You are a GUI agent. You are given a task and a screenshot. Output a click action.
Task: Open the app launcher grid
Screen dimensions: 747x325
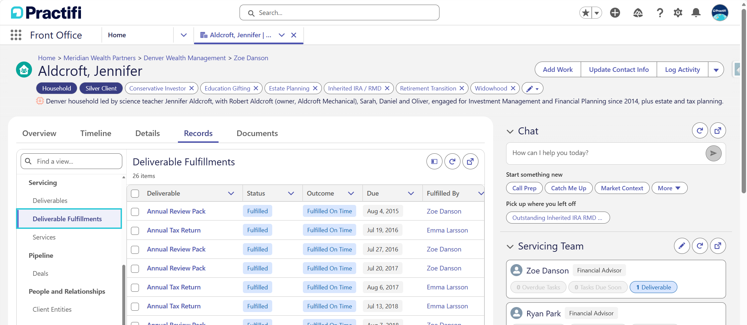tap(16, 35)
